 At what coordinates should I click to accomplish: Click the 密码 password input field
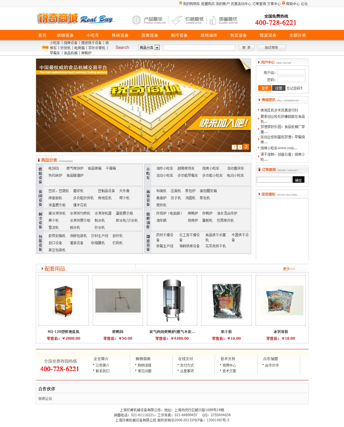tap(291, 79)
